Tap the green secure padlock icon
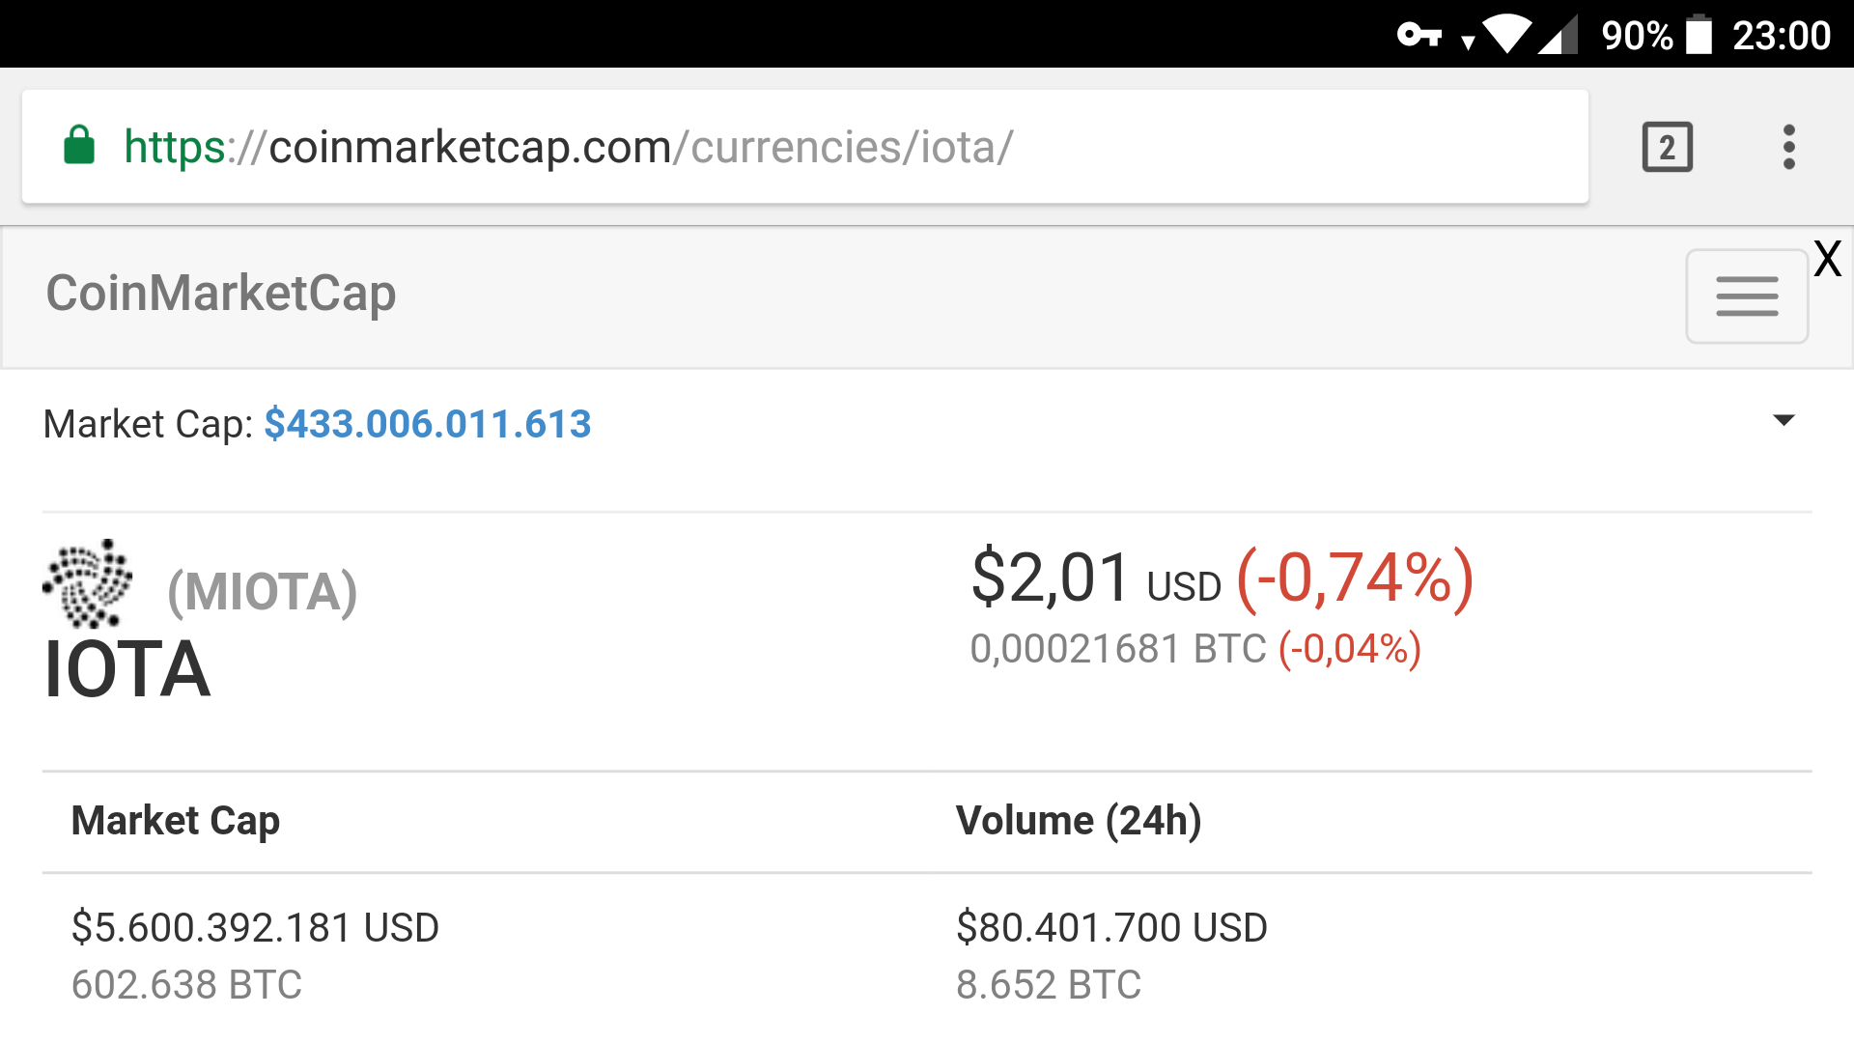This screenshot has width=1854, height=1043. [x=79, y=146]
